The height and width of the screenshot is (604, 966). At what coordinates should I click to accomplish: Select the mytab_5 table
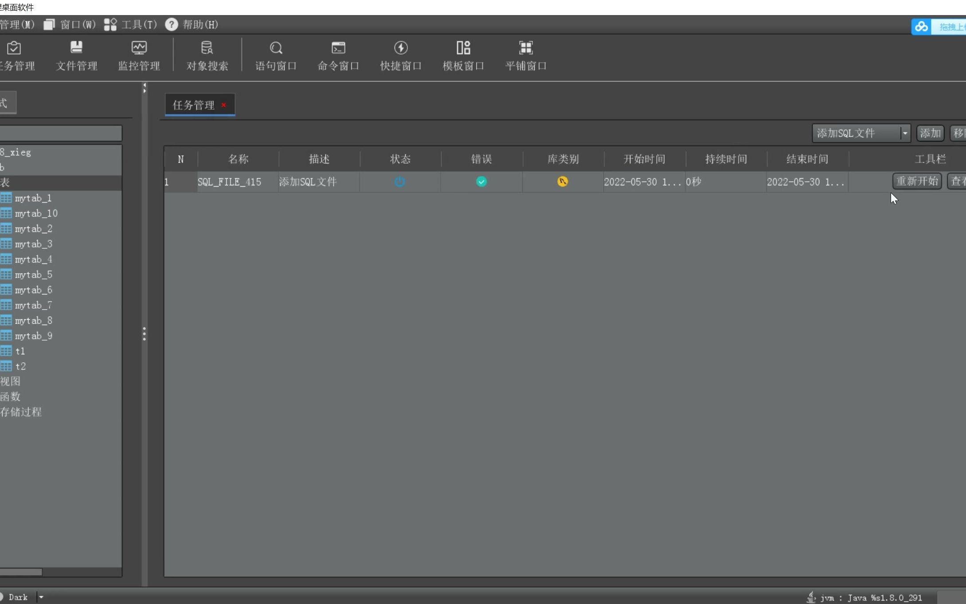pyautogui.click(x=33, y=274)
